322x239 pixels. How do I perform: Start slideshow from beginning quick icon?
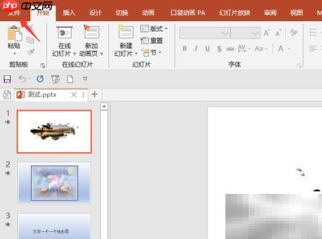pyautogui.click(x=55, y=79)
